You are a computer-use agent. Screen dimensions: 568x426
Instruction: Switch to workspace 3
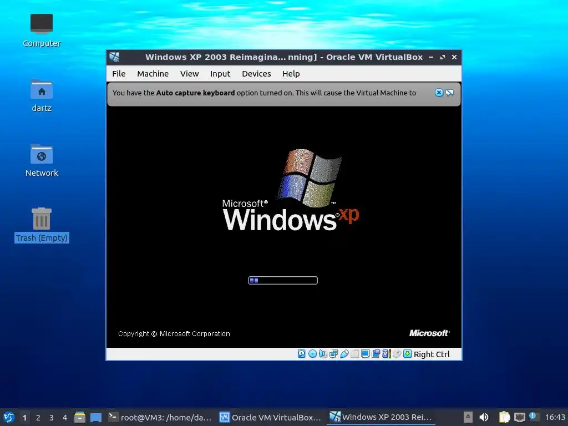[52, 418]
